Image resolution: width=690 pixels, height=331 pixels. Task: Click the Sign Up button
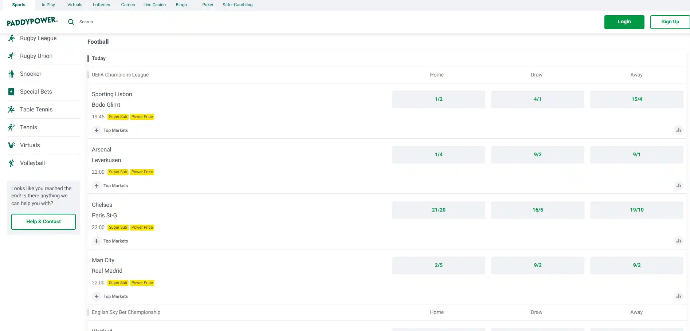point(670,22)
